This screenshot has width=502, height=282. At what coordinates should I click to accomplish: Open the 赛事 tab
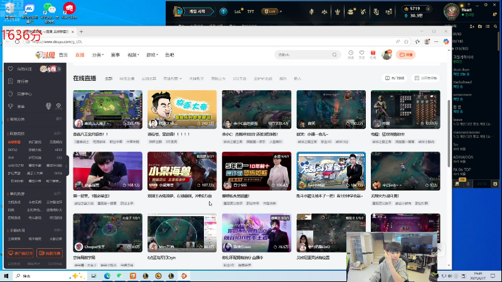coord(115,55)
